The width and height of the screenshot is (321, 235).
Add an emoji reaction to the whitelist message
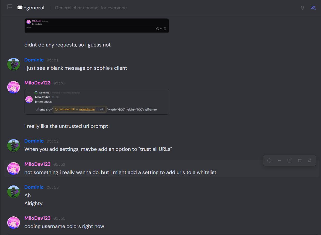pyautogui.click(x=269, y=160)
